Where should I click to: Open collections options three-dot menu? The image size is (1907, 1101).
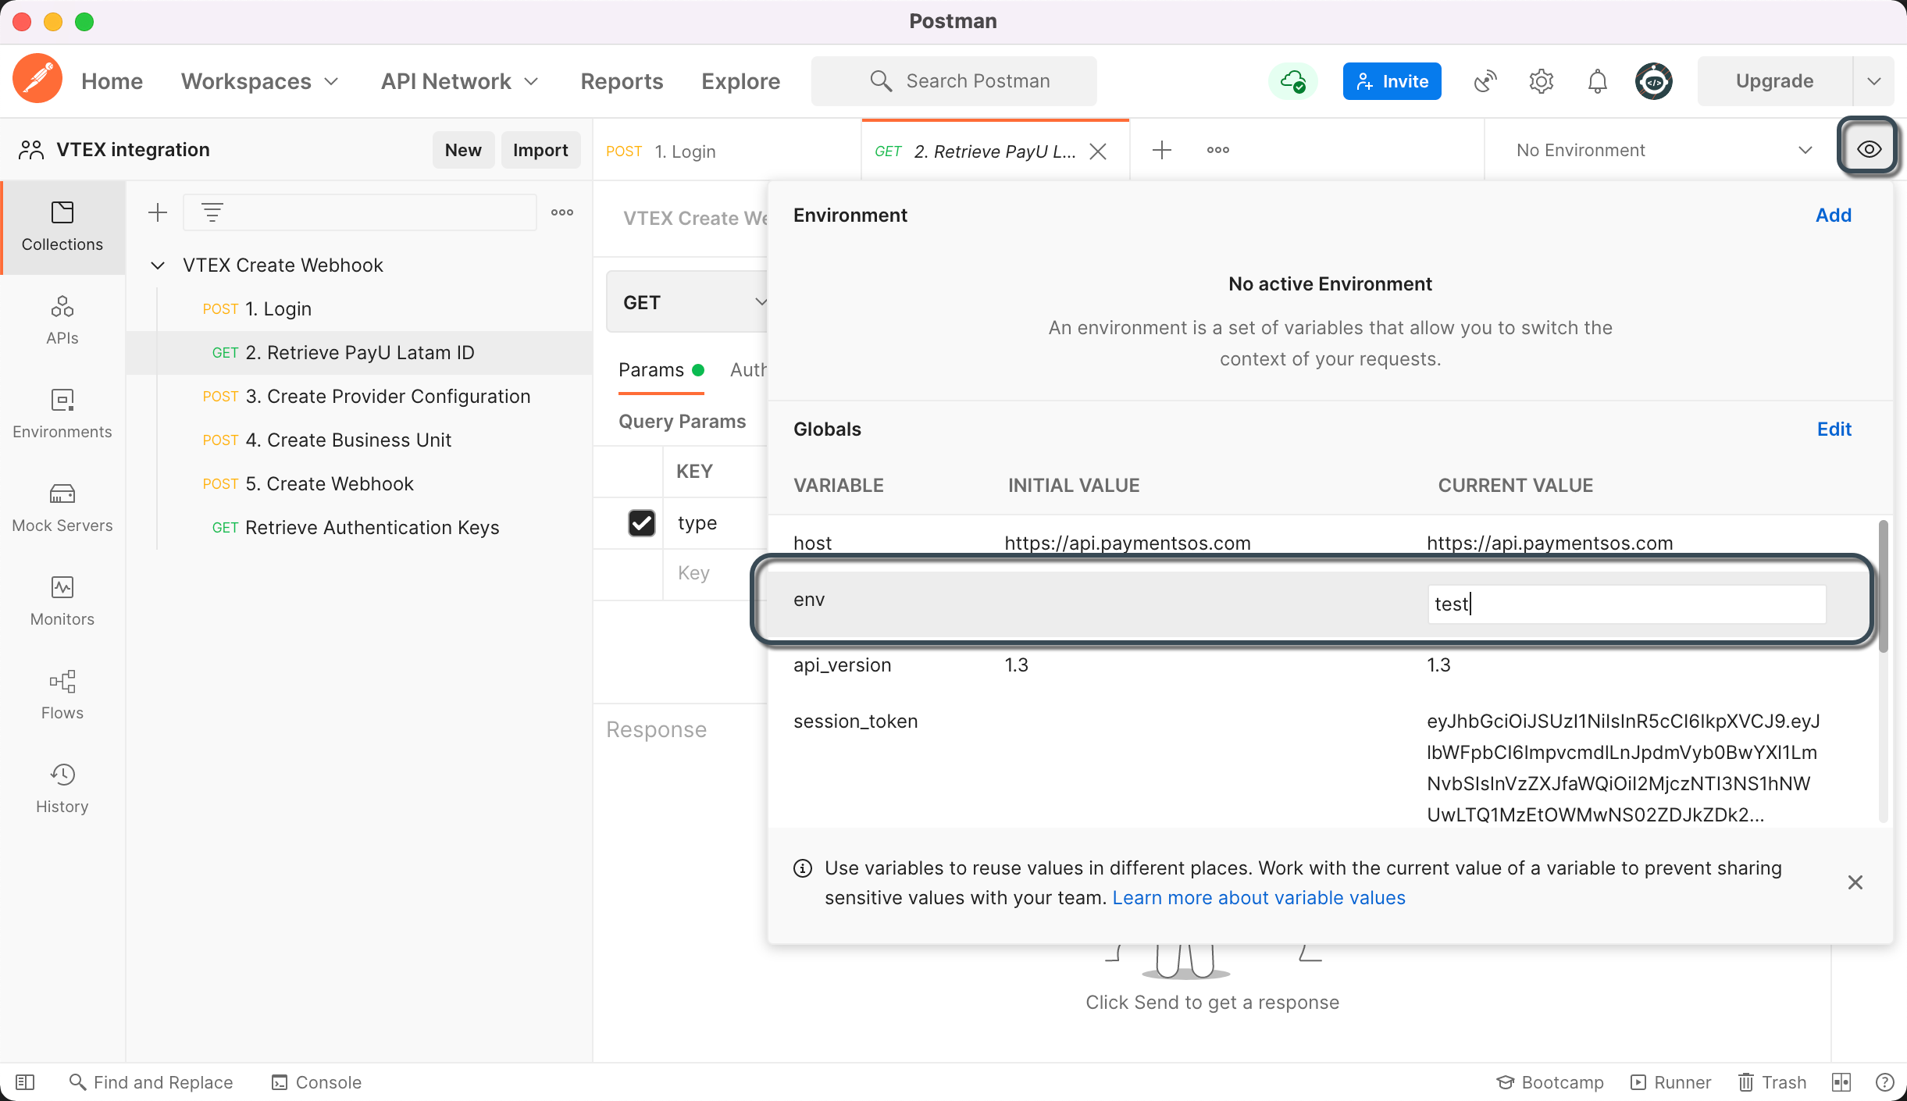pyautogui.click(x=562, y=212)
